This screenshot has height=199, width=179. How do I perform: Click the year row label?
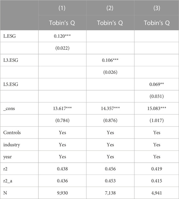tap(8, 157)
